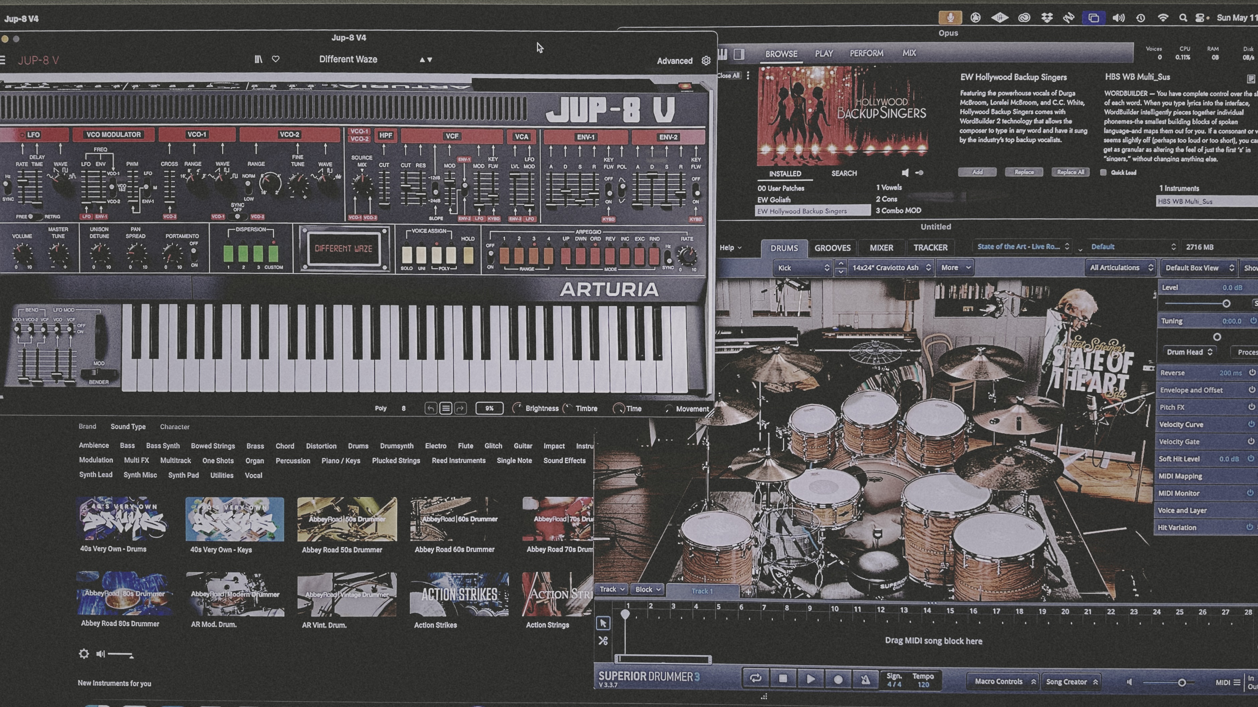
Task: Open Jup-8 V settings gear icon
Action: [706, 61]
